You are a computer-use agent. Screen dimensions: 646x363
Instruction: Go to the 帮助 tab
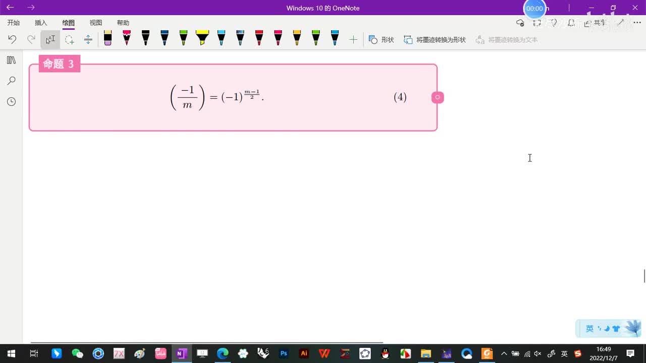click(x=123, y=23)
